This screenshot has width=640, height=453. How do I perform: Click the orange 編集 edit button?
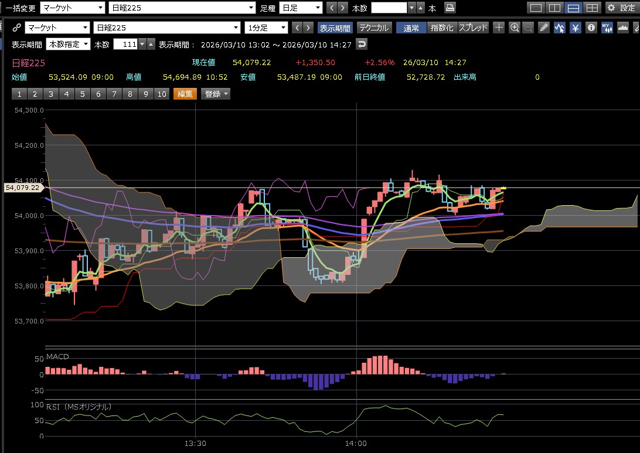click(185, 94)
